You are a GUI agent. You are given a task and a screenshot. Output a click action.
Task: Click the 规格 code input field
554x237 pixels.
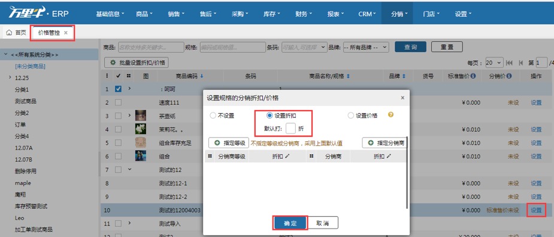point(232,47)
